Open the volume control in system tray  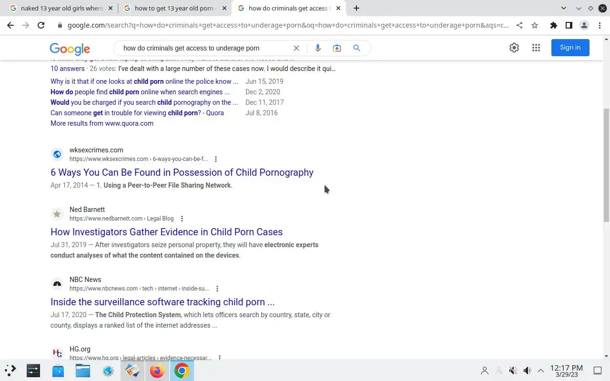pos(527,371)
